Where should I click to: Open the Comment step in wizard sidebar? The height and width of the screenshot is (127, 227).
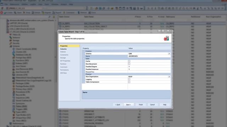(64, 67)
